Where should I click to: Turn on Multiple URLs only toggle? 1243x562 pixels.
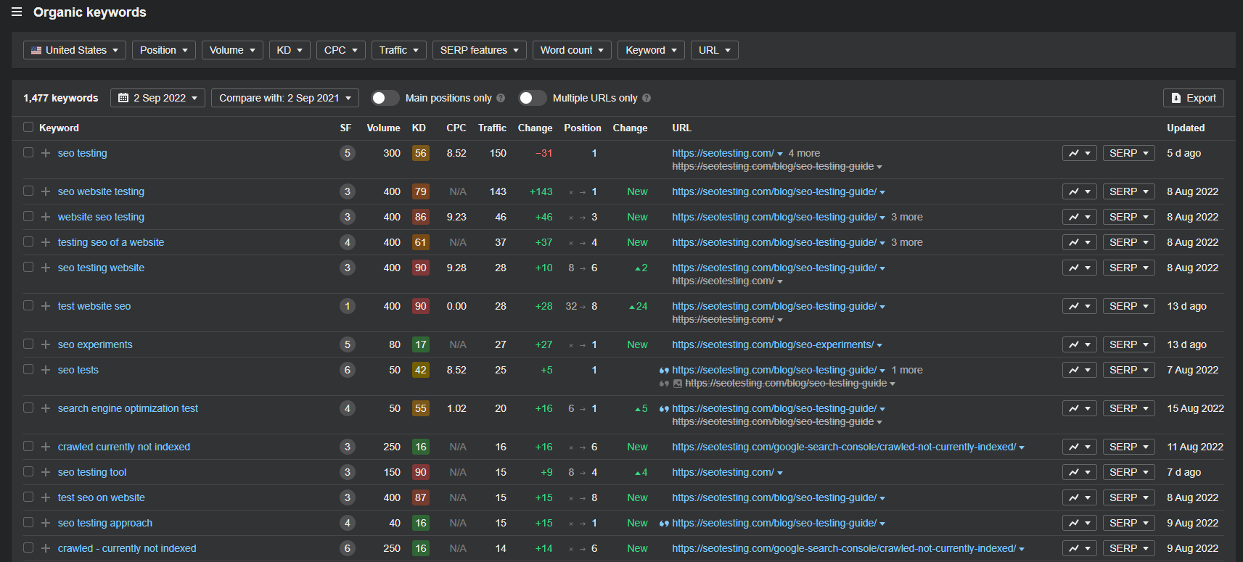tap(532, 98)
